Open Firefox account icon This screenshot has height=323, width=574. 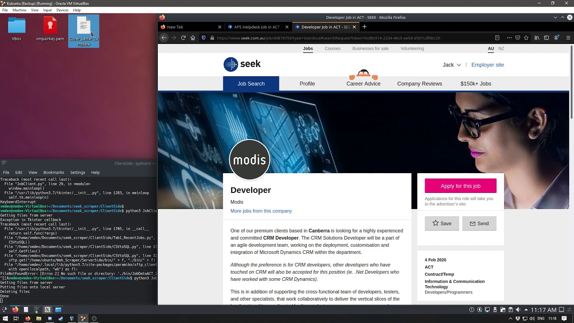(557, 38)
